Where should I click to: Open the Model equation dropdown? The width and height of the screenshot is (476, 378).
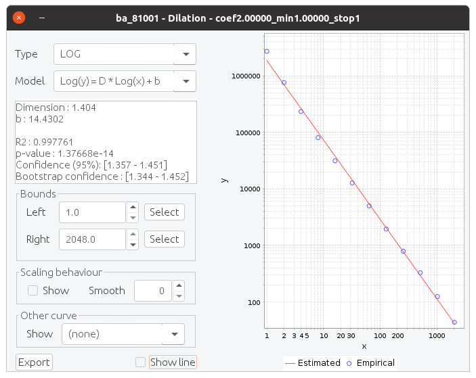(185, 81)
